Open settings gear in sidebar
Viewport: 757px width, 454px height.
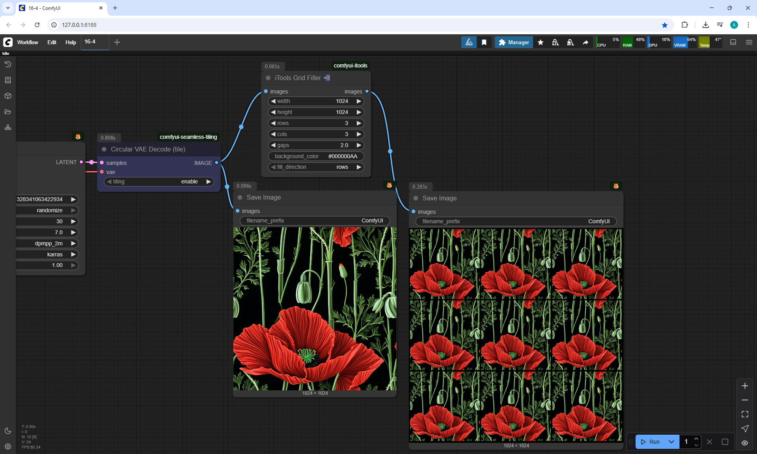(x=8, y=447)
